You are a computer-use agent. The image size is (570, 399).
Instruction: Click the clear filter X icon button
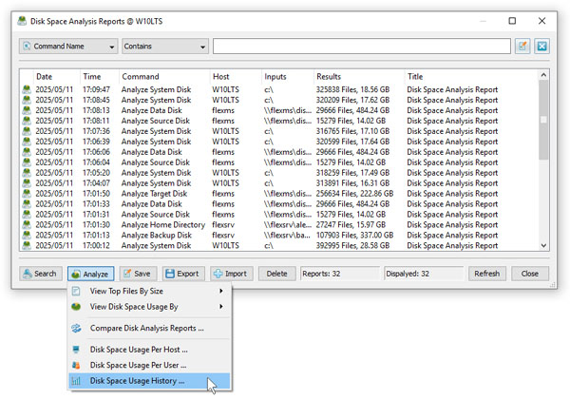(x=541, y=47)
